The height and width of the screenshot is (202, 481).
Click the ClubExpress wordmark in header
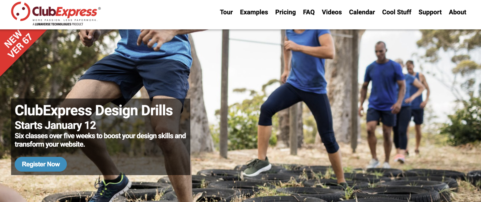coord(65,12)
